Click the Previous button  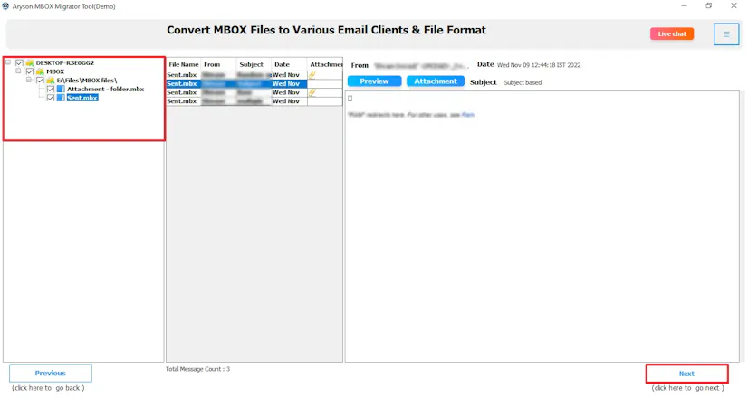pyautogui.click(x=50, y=374)
